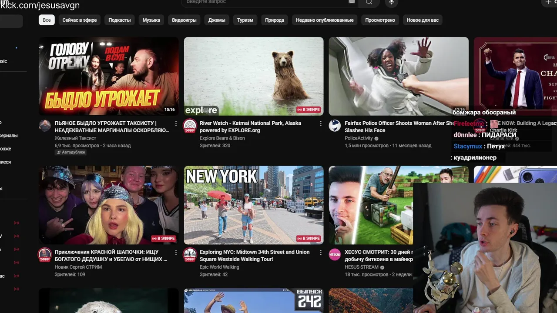Select the Просмотрено filter chip

point(380,20)
